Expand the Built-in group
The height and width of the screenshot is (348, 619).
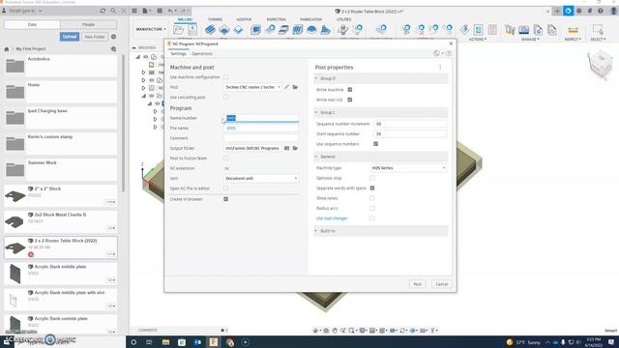click(316, 231)
